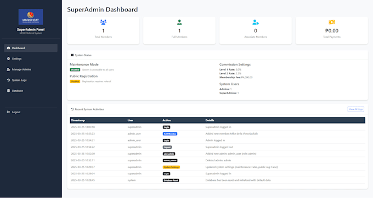Click the Database Reset action badge
Screen dimensions: 373x198
(171, 180)
